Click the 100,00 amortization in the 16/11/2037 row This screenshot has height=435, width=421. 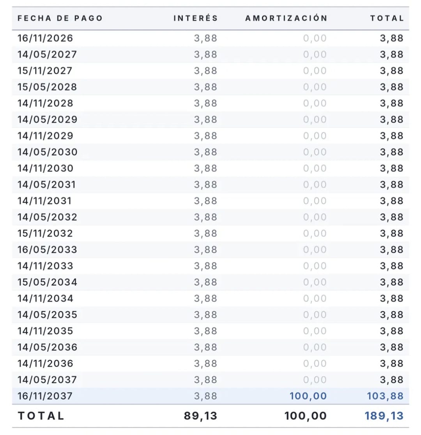coord(308,396)
